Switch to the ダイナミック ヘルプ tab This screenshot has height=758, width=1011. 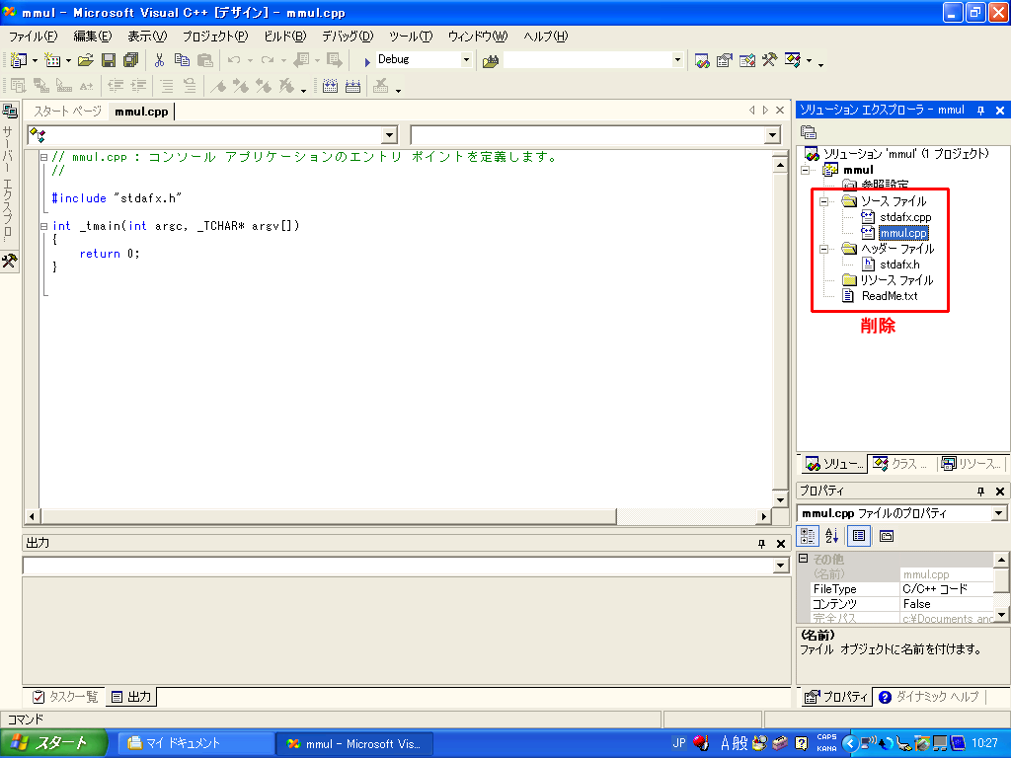[929, 697]
